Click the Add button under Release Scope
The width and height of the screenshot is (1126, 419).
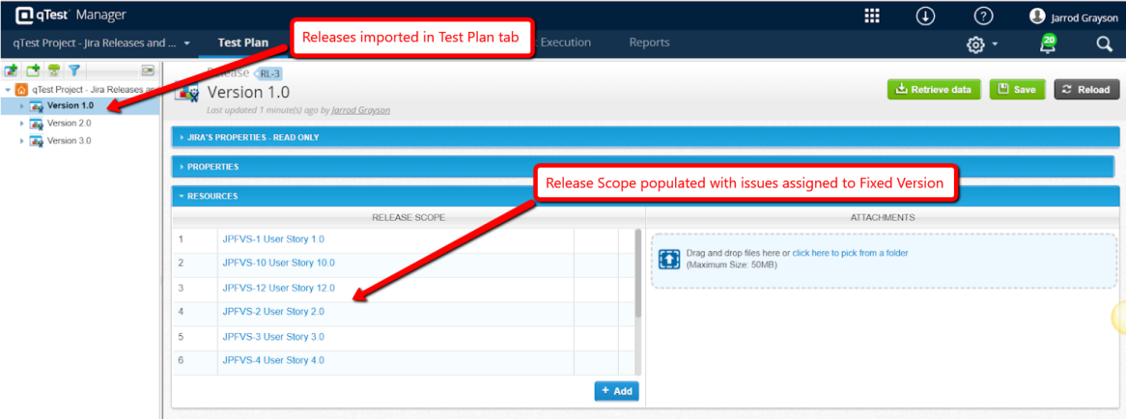click(616, 391)
